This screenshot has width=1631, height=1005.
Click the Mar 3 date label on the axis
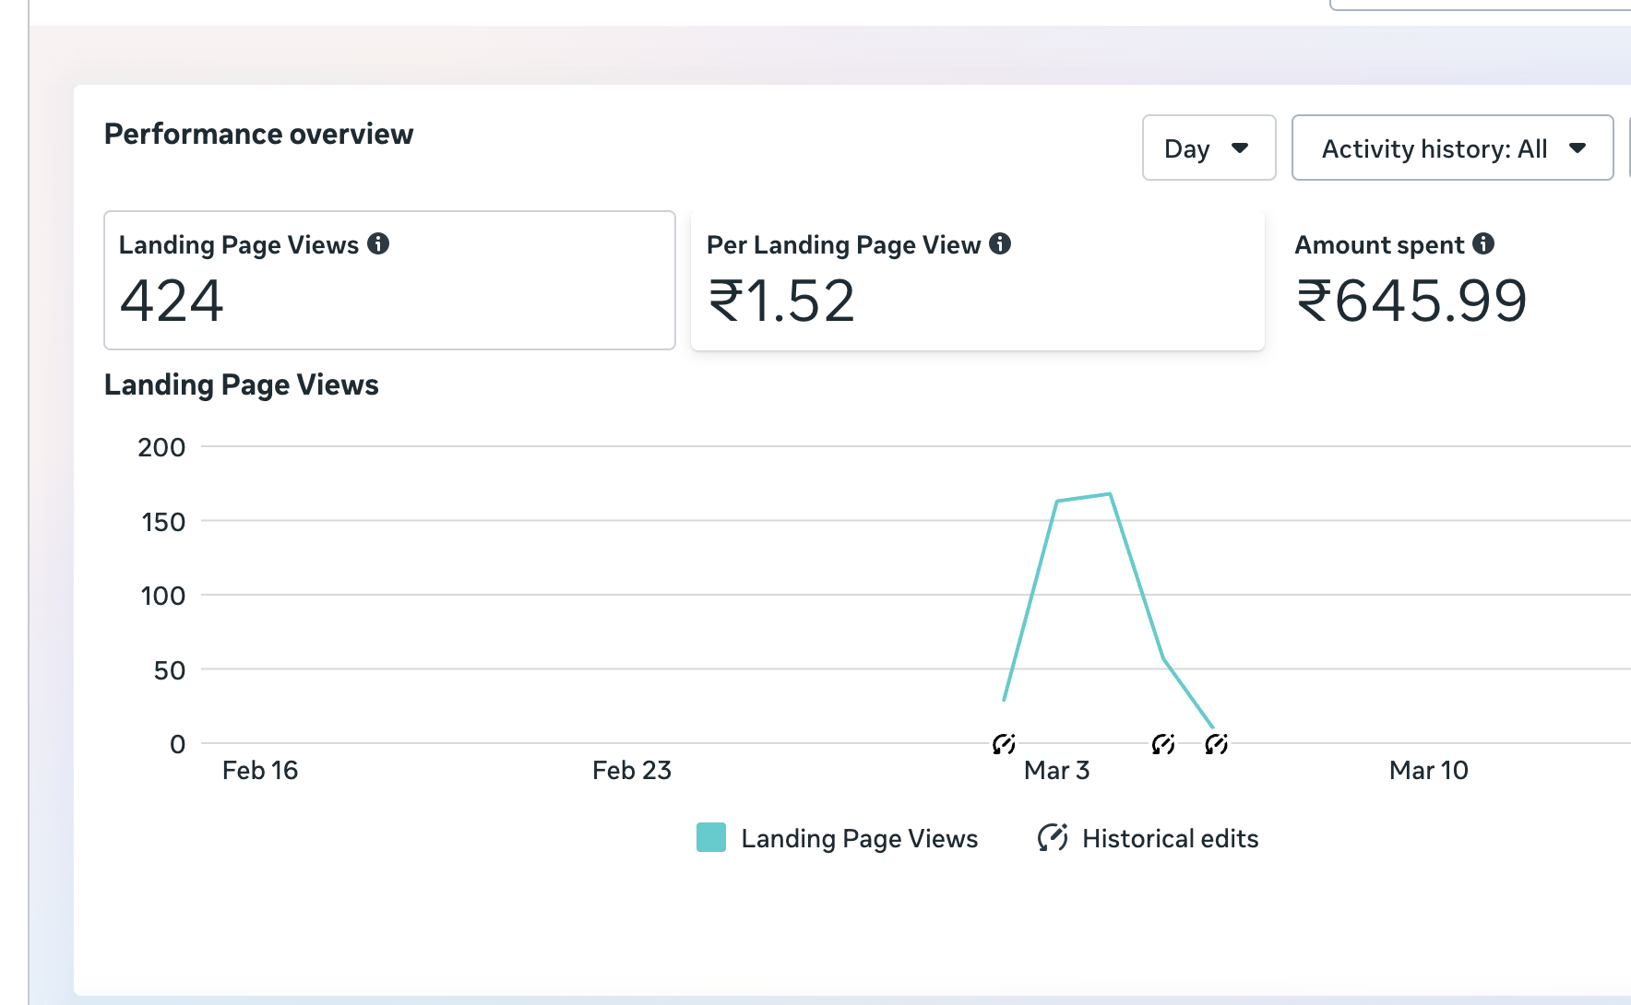click(x=1056, y=771)
